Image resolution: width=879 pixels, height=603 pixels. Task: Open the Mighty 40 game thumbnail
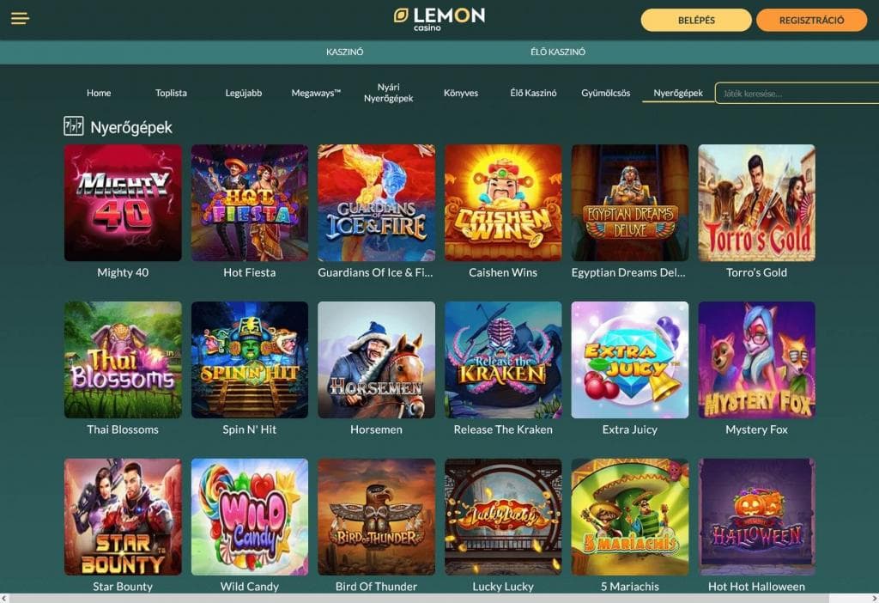[x=123, y=203]
